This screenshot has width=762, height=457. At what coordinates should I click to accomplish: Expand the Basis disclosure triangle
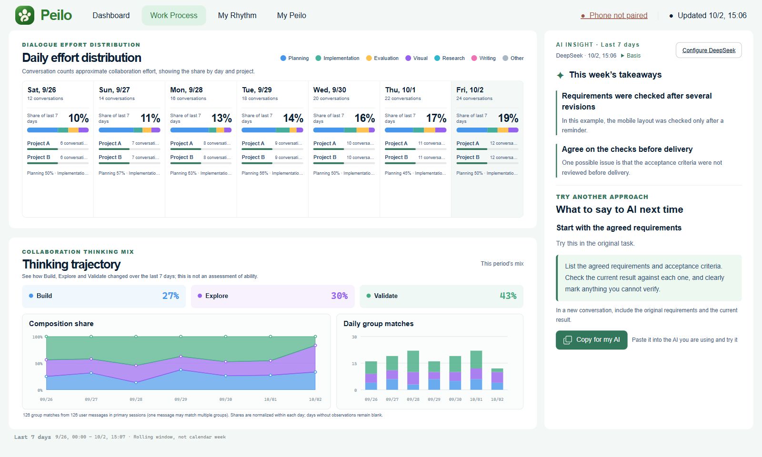click(622, 56)
